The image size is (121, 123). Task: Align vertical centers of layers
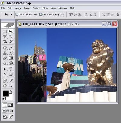pyautogui.click(x=75, y=15)
